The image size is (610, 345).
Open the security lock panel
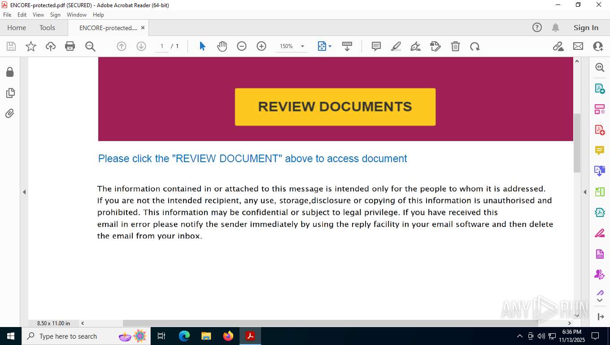coord(10,72)
